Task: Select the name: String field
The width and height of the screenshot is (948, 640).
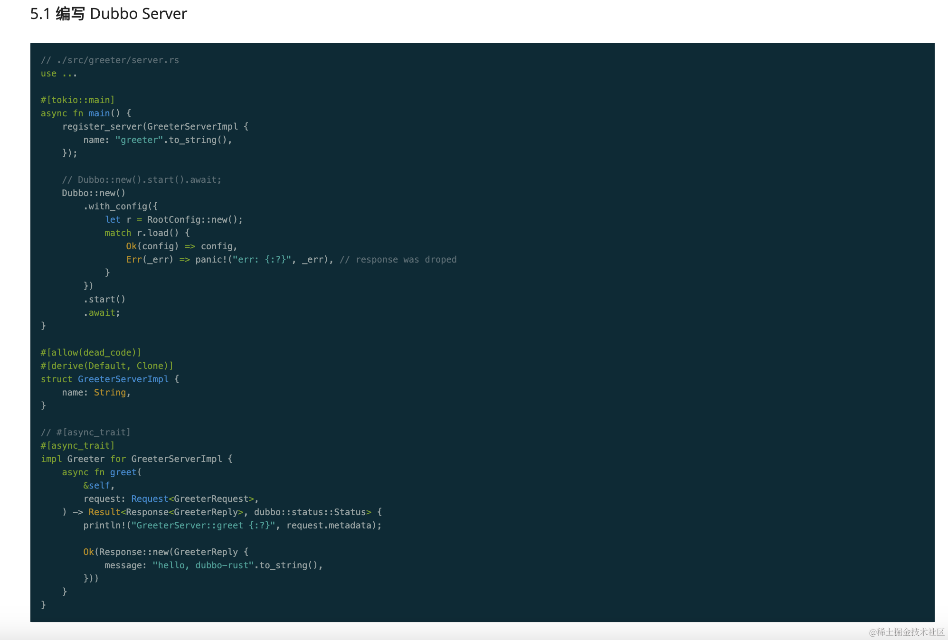Action: click(95, 392)
